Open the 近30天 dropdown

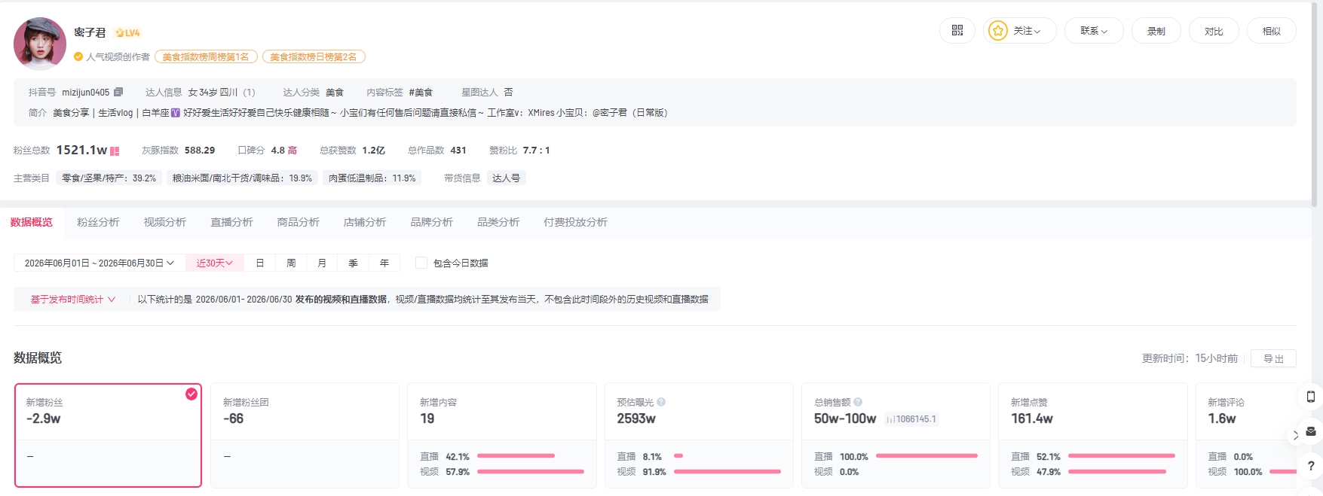click(215, 263)
